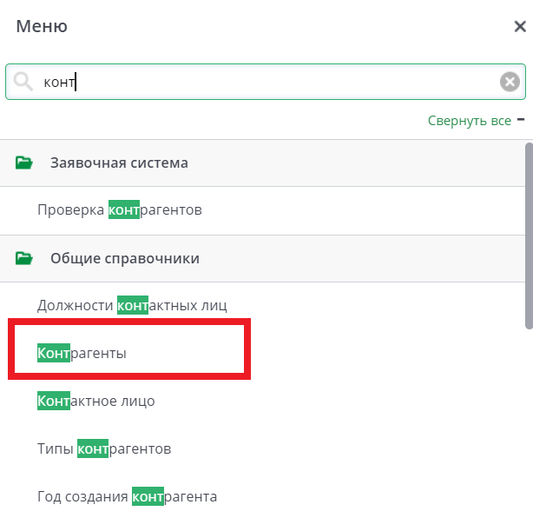The width and height of the screenshot is (533, 518).
Task: Click the folder icon next to 'Общие справочники'
Action: point(24,258)
